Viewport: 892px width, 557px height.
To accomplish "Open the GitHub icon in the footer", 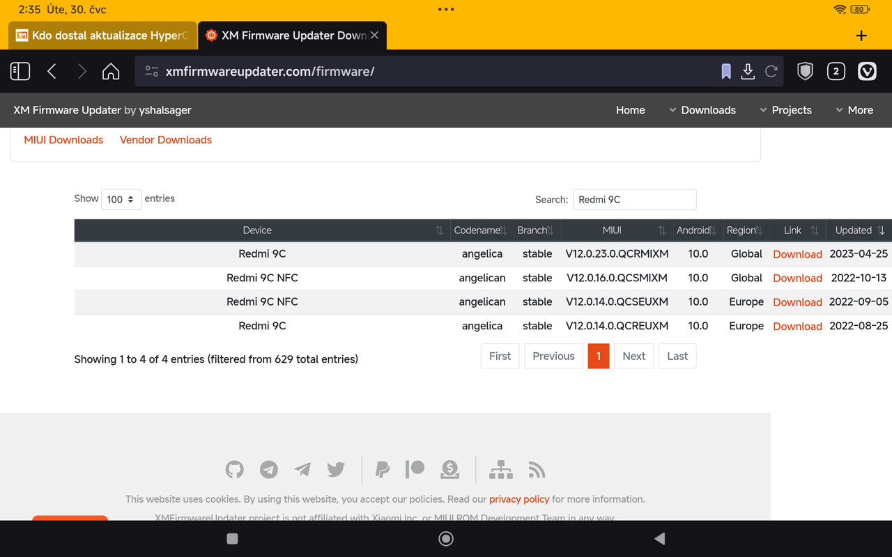I will pyautogui.click(x=235, y=469).
